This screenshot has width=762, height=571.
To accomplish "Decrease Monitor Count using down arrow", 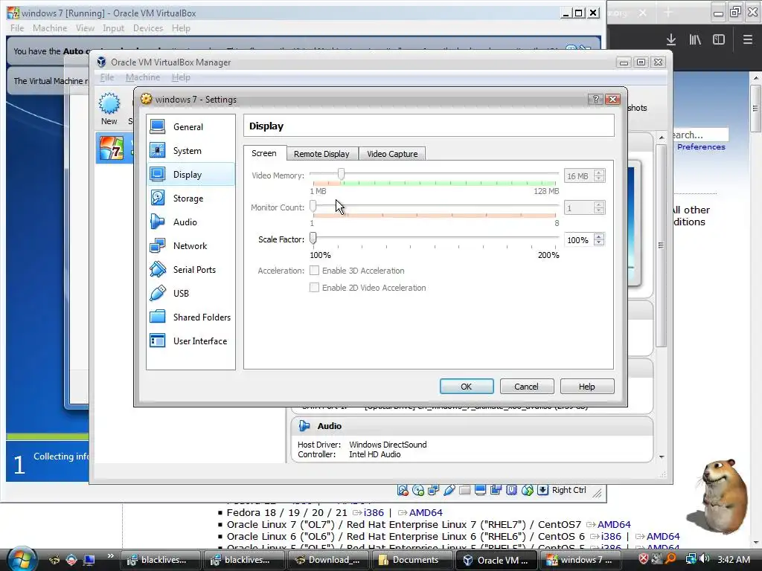I will [x=599, y=210].
